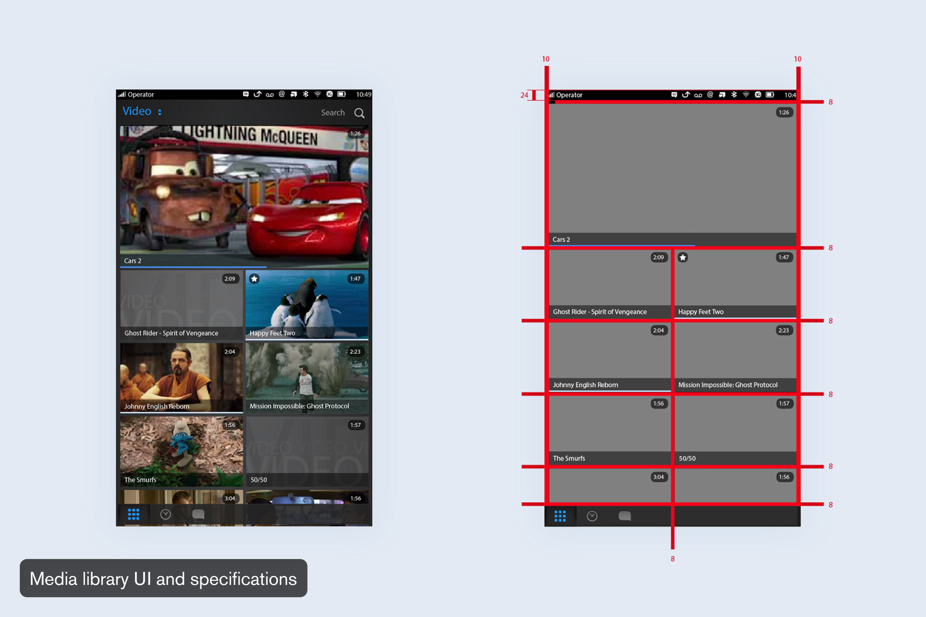
Task: Tap the voicemail icon in left phone status bar
Action: tap(270, 95)
